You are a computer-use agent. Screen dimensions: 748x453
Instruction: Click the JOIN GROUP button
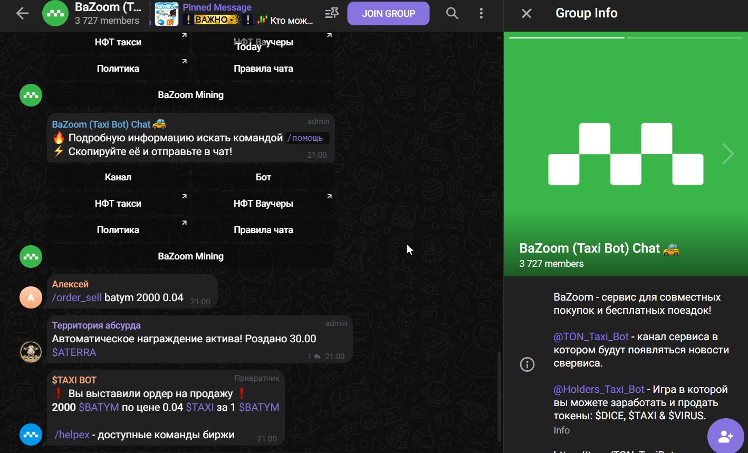(388, 14)
